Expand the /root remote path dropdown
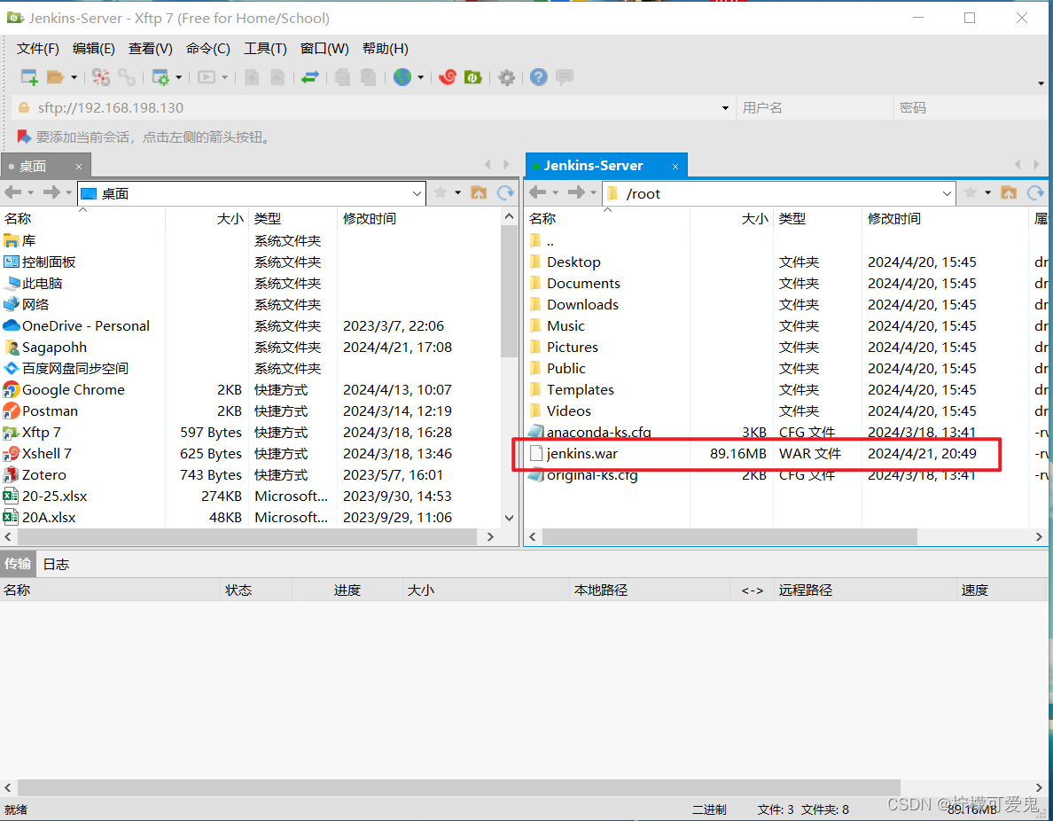The width and height of the screenshot is (1053, 821). pos(947,193)
